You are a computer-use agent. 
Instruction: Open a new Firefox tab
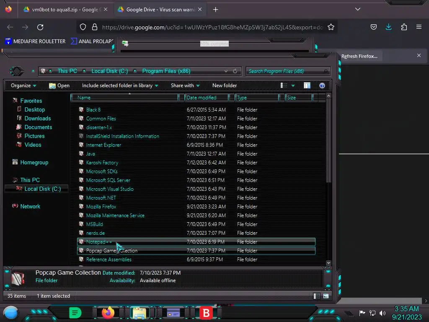[216, 10]
